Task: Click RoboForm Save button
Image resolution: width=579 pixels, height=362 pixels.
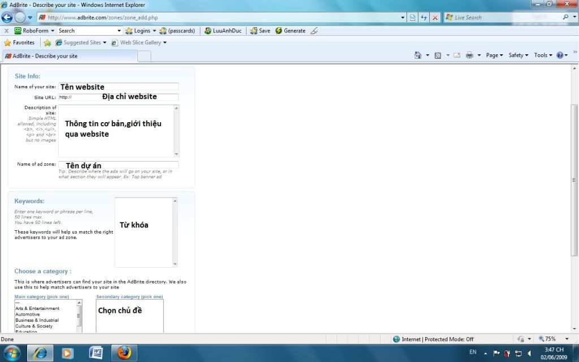Action: [x=260, y=31]
